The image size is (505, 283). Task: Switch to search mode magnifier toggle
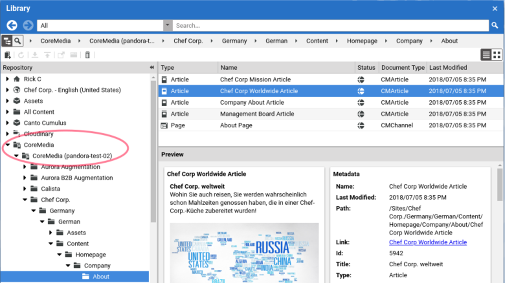17,41
